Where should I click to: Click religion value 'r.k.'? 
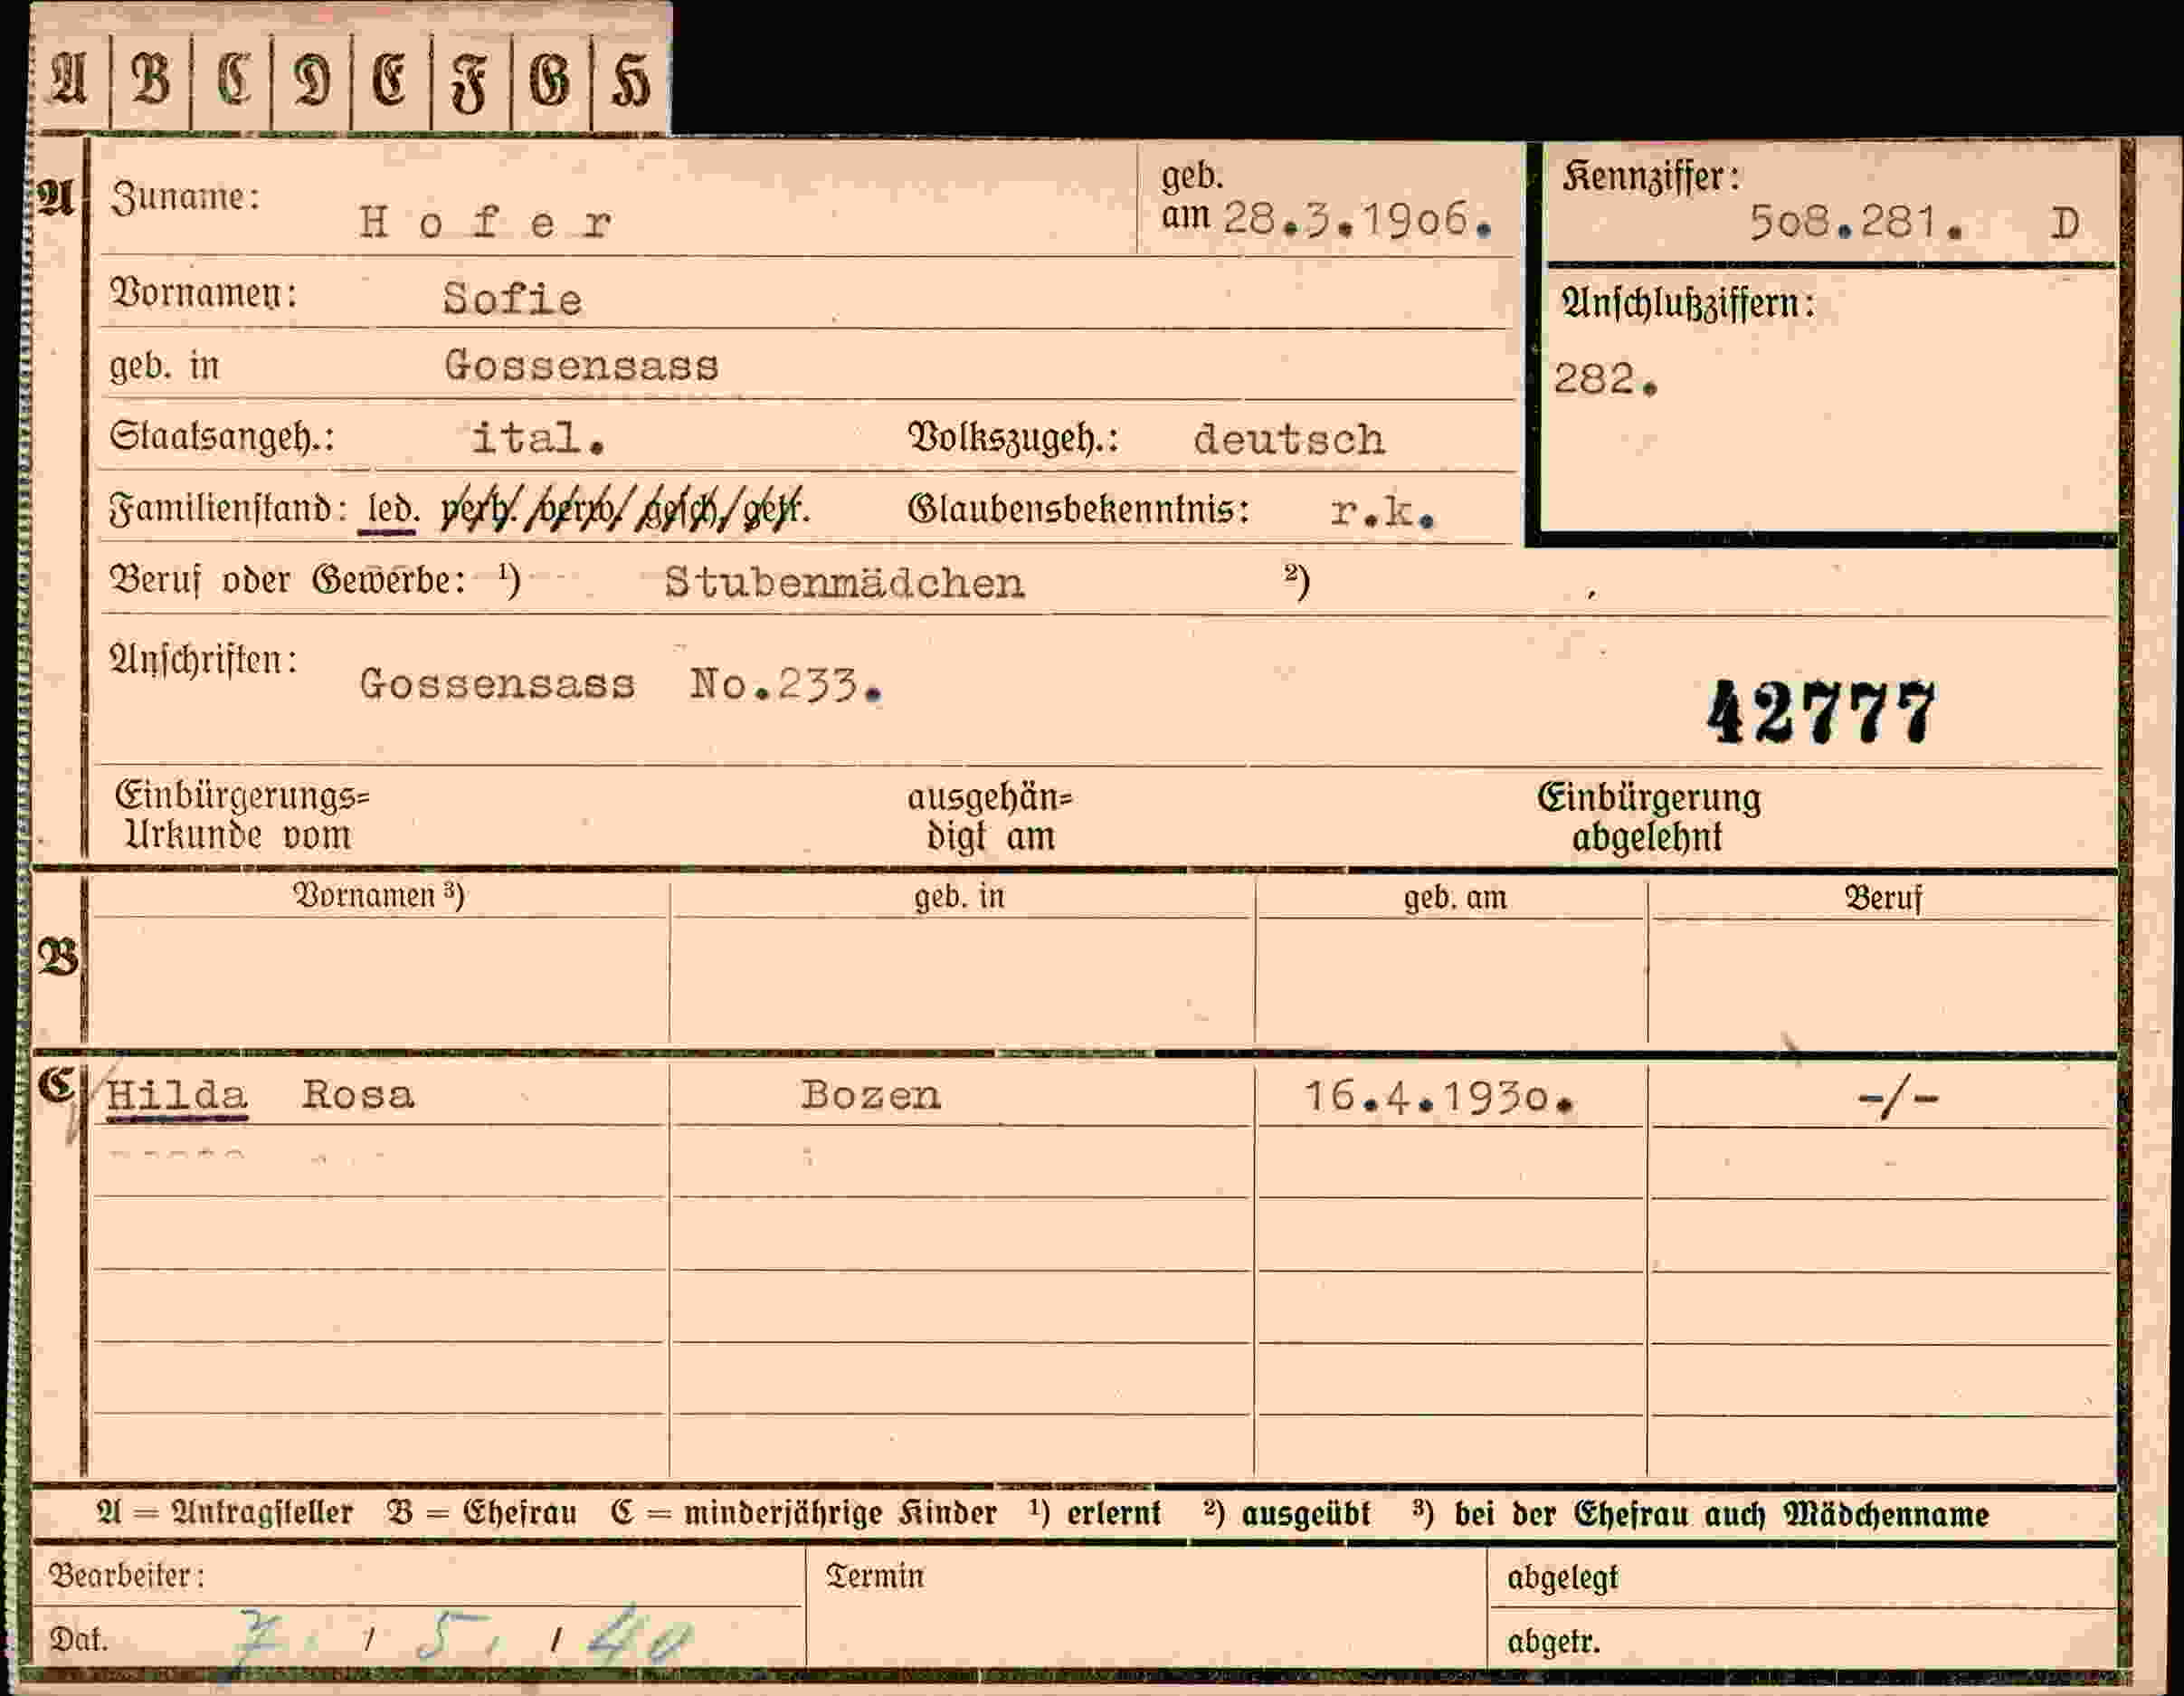click(1383, 511)
